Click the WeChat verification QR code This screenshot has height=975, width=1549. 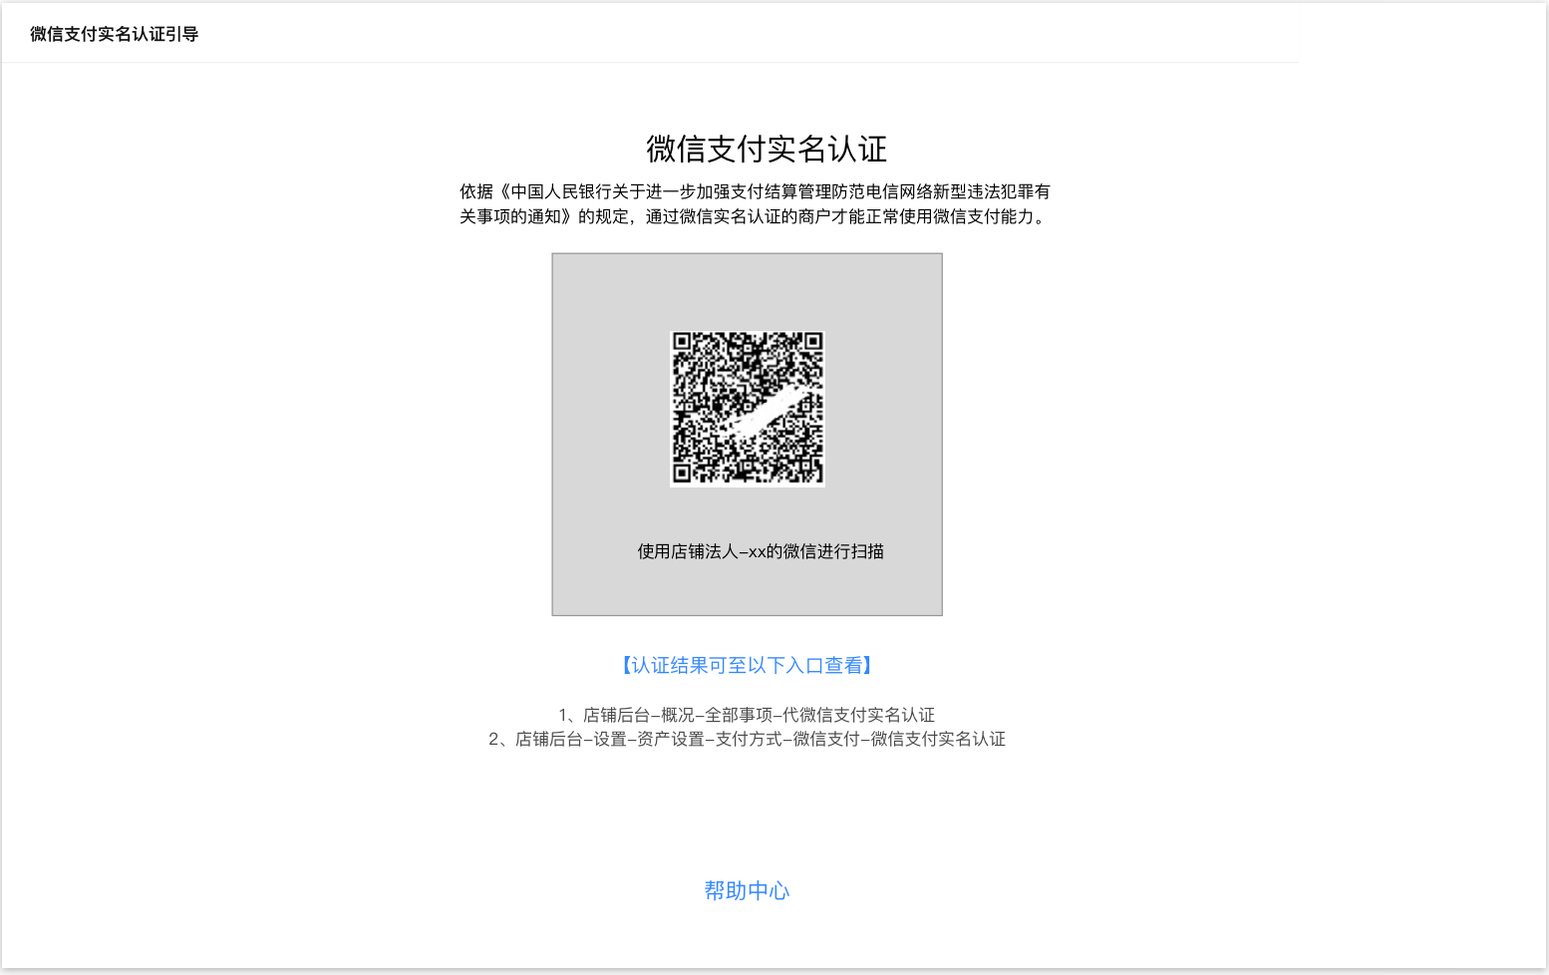coord(748,409)
